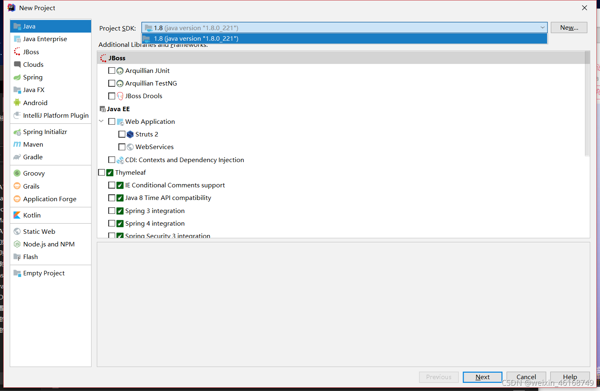Enable the WebServices checkbox
600x391 pixels.
(x=122, y=147)
